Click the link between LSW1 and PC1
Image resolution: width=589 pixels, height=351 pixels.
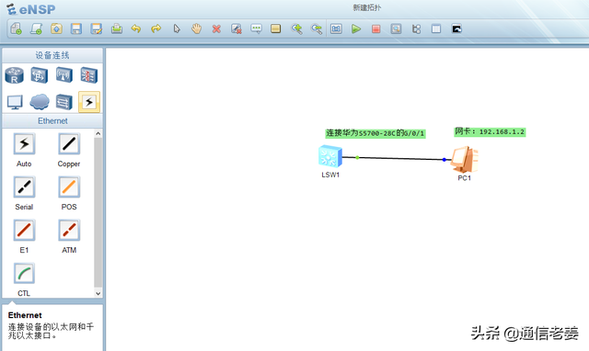click(x=397, y=159)
